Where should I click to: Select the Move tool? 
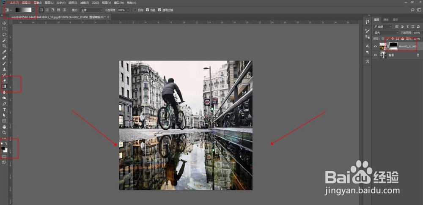(4, 23)
